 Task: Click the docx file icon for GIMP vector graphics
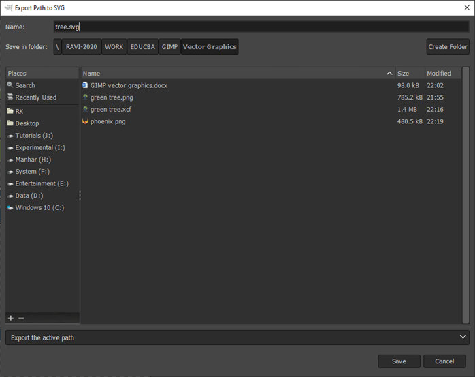coord(85,85)
